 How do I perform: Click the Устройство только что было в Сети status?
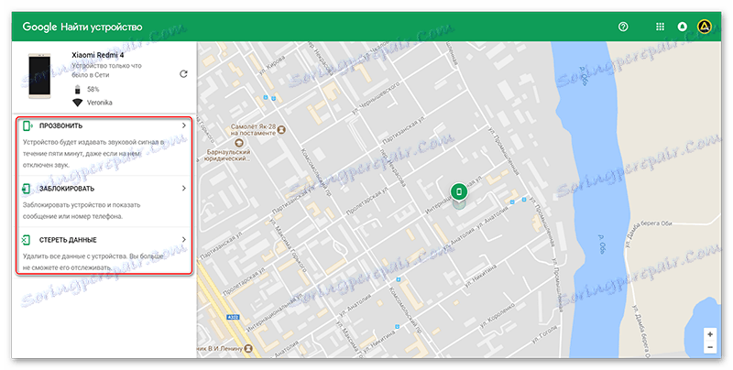pos(106,71)
